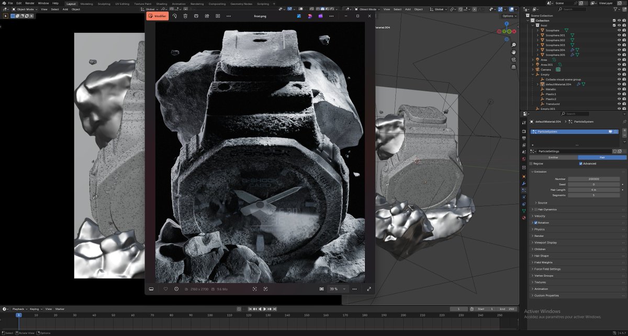Print the image from the photo viewer
The width and height of the screenshot is (628, 336).
click(x=196, y=16)
